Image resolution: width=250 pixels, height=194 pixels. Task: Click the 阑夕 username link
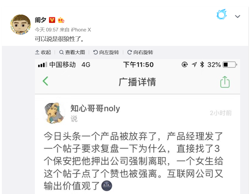point(41,20)
